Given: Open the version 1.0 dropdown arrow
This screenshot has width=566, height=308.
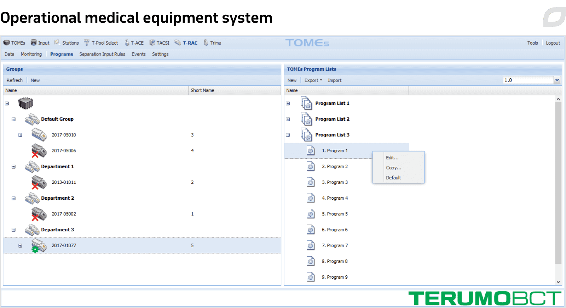Looking at the screenshot, I should (x=557, y=80).
